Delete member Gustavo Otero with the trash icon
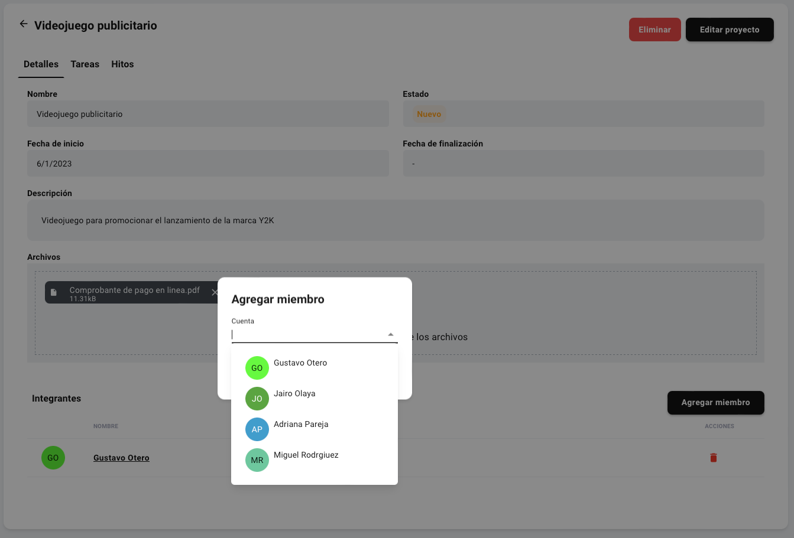Image resolution: width=794 pixels, height=538 pixels. pos(713,458)
